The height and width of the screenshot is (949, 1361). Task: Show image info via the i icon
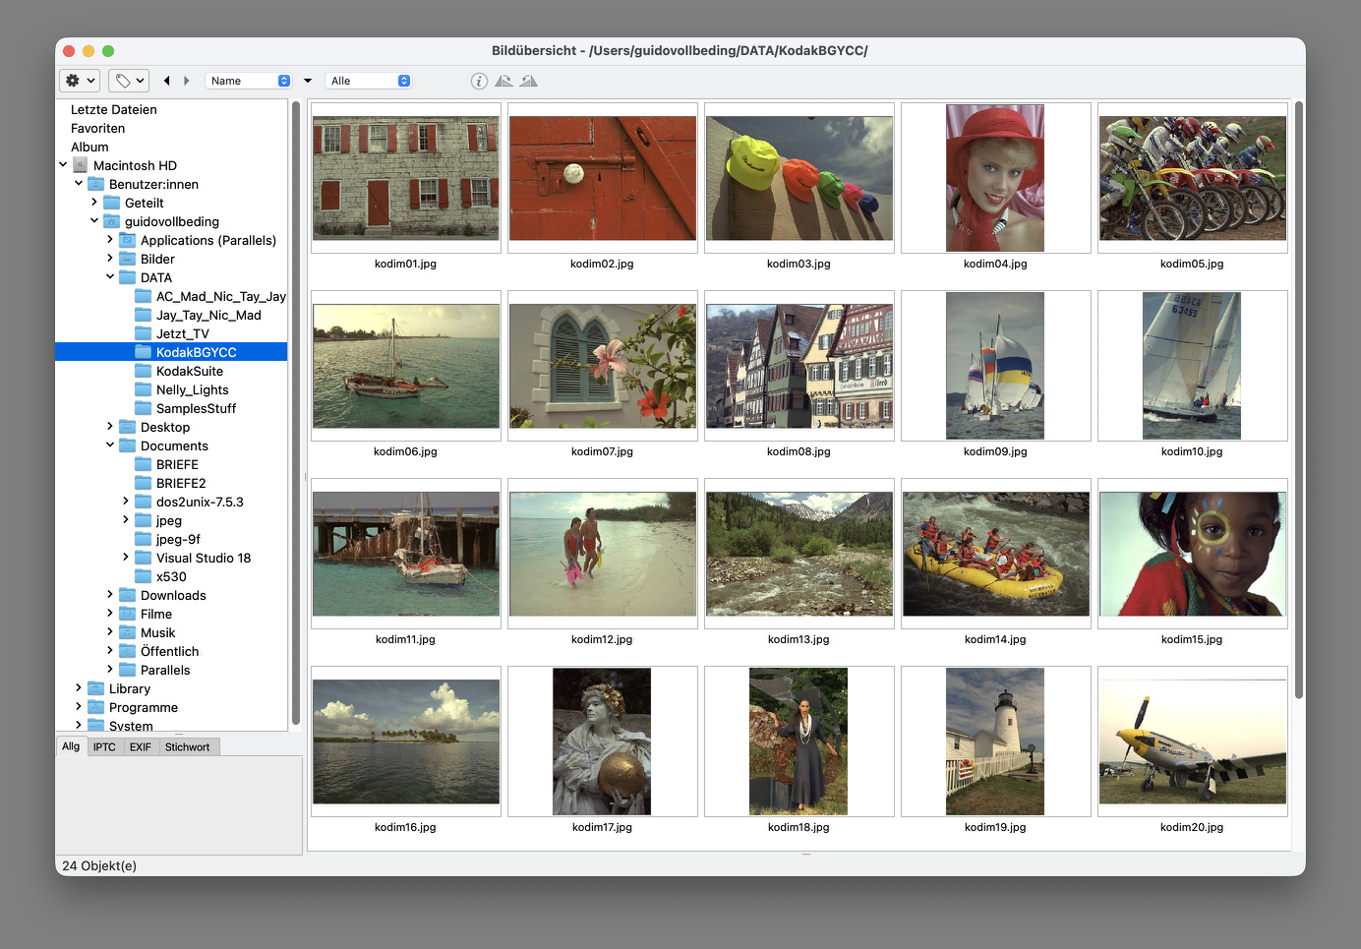tap(479, 81)
